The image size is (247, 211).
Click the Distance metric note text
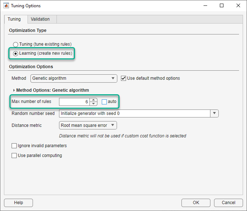point(122,136)
